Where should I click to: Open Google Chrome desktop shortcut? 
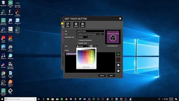[x=3, y=74]
